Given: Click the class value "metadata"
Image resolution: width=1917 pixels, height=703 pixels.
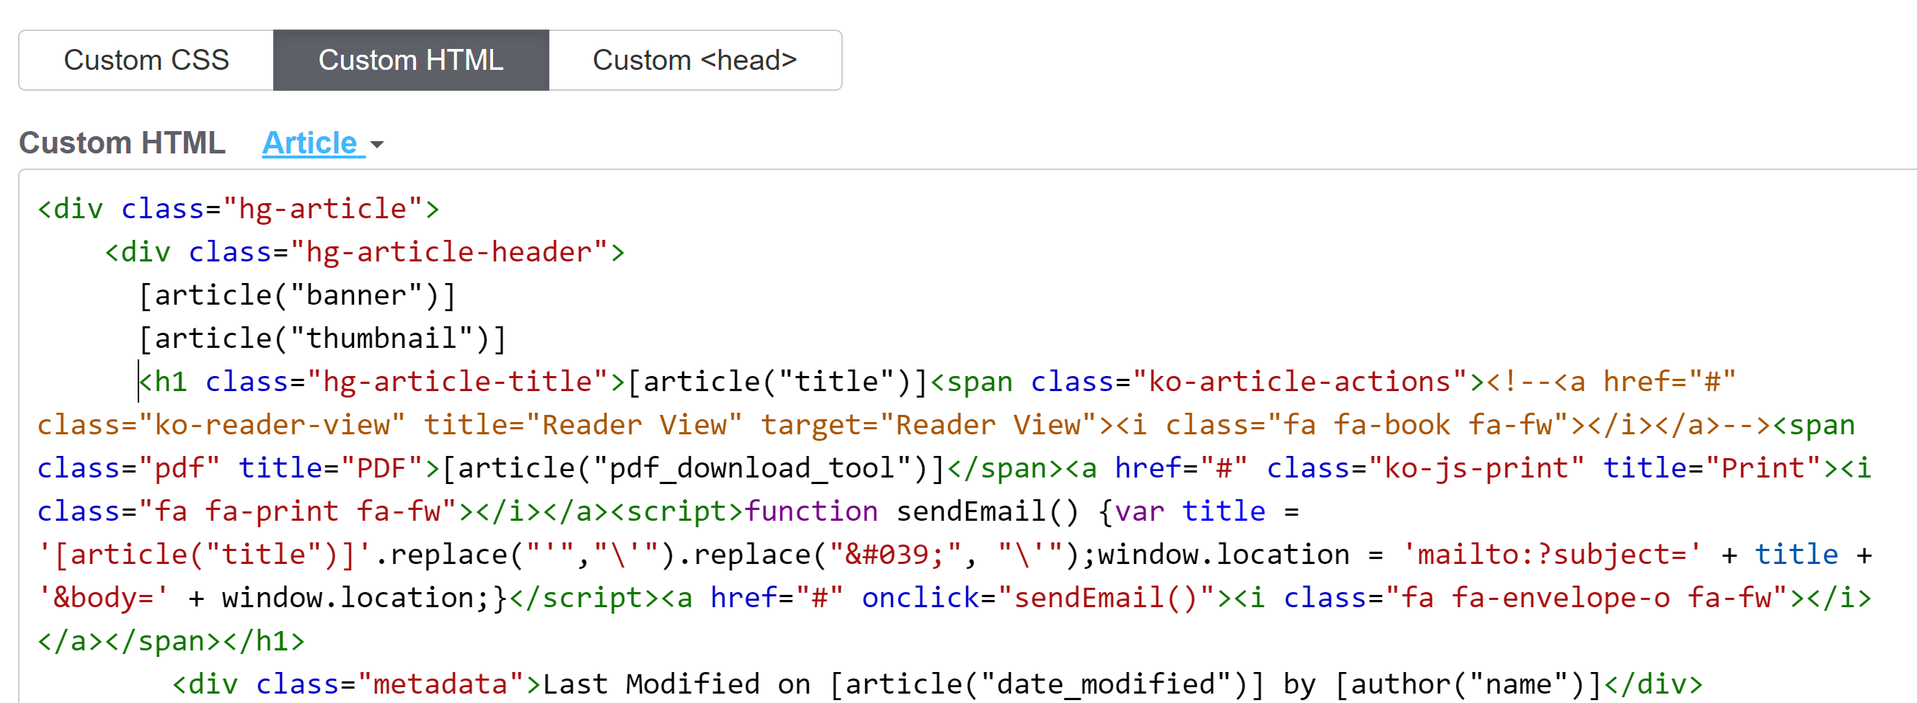Looking at the screenshot, I should pyautogui.click(x=441, y=684).
